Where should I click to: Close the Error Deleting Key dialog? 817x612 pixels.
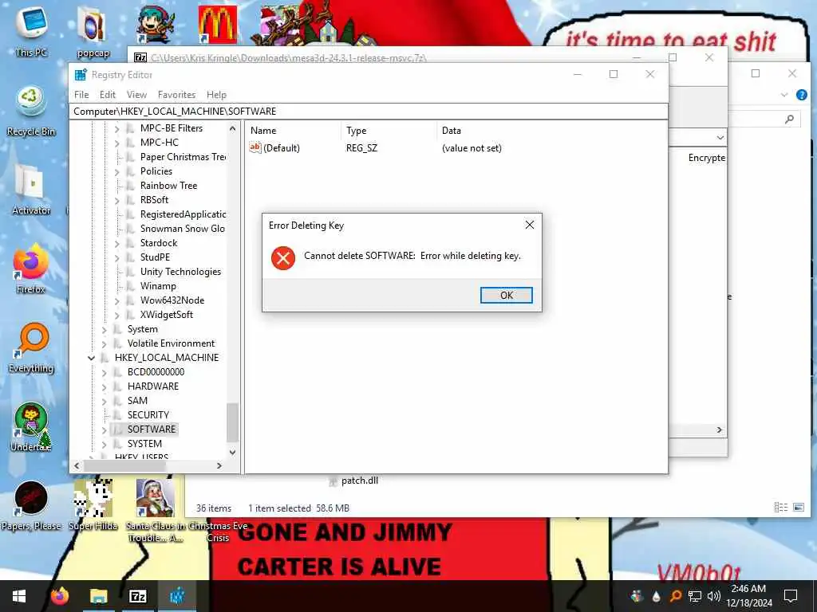[x=530, y=225]
